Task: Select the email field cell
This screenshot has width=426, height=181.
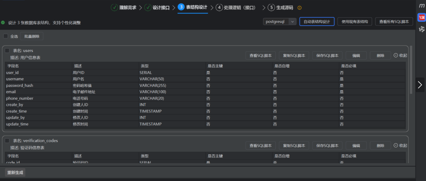Action: [38, 92]
